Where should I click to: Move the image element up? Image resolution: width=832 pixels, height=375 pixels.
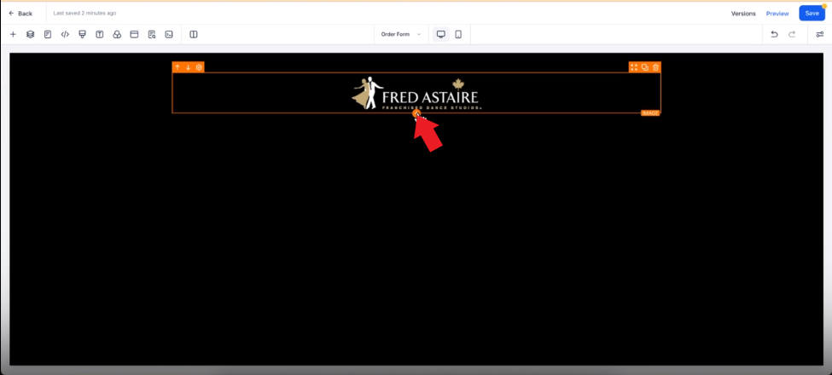point(177,67)
